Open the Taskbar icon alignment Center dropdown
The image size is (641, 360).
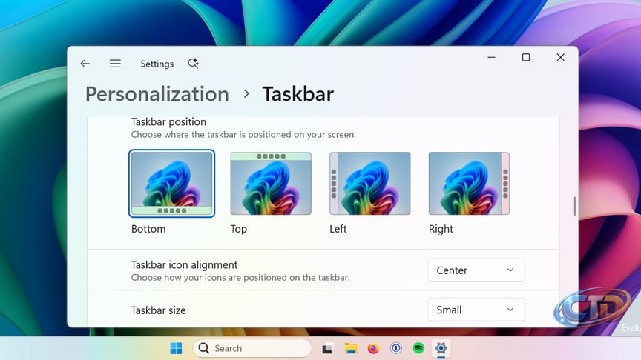pos(476,270)
